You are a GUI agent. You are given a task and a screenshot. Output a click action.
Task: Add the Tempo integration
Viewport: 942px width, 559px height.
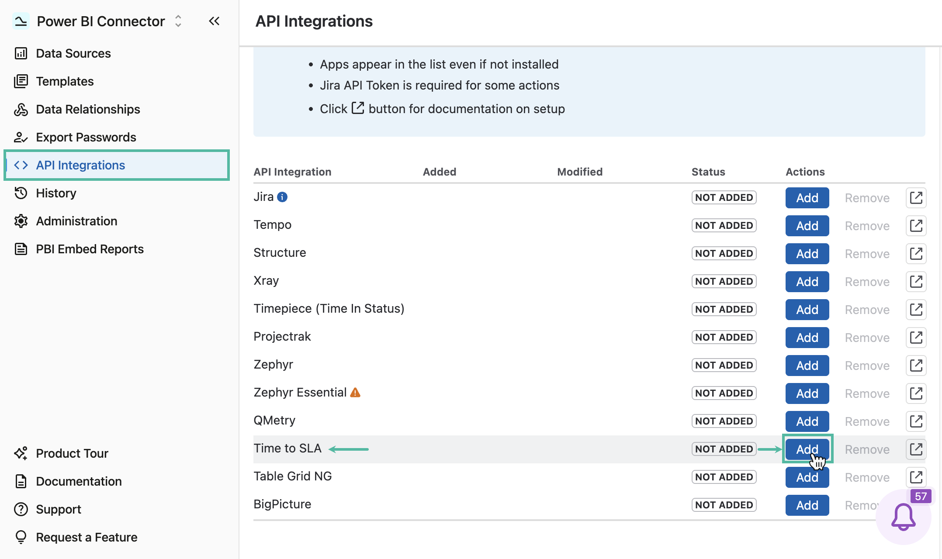[x=807, y=226]
